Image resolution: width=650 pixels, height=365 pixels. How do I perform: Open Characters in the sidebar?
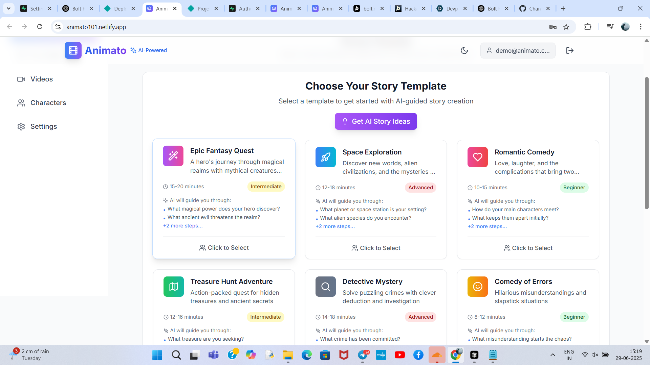48,103
